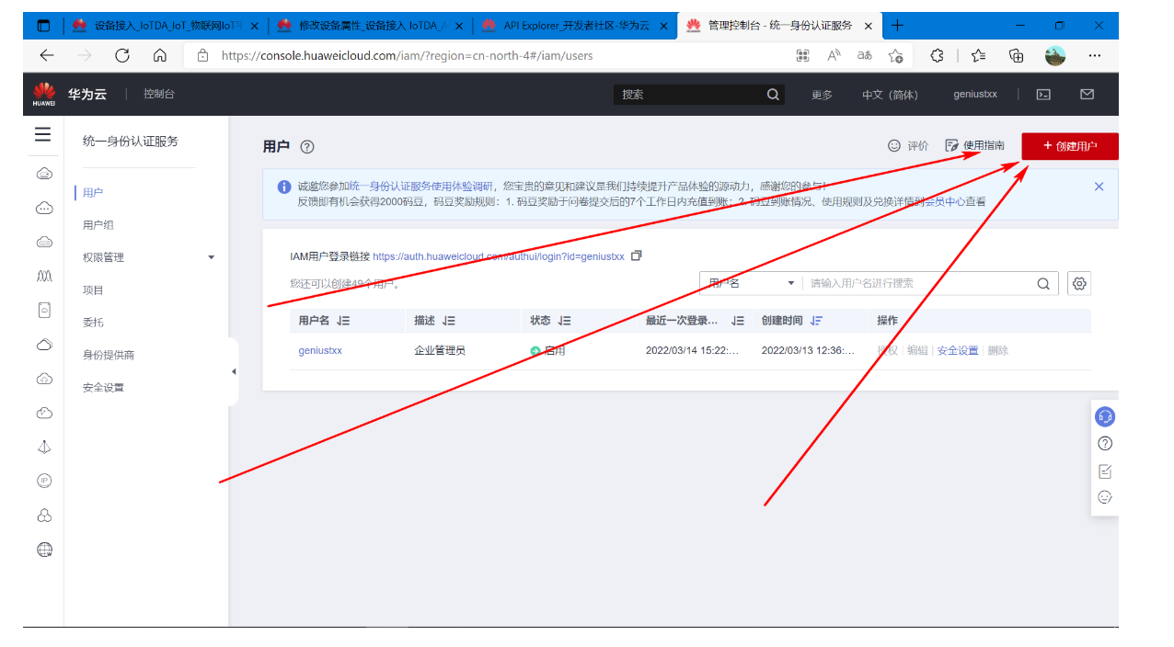
Task: Click the user name search input field
Action: click(x=917, y=284)
